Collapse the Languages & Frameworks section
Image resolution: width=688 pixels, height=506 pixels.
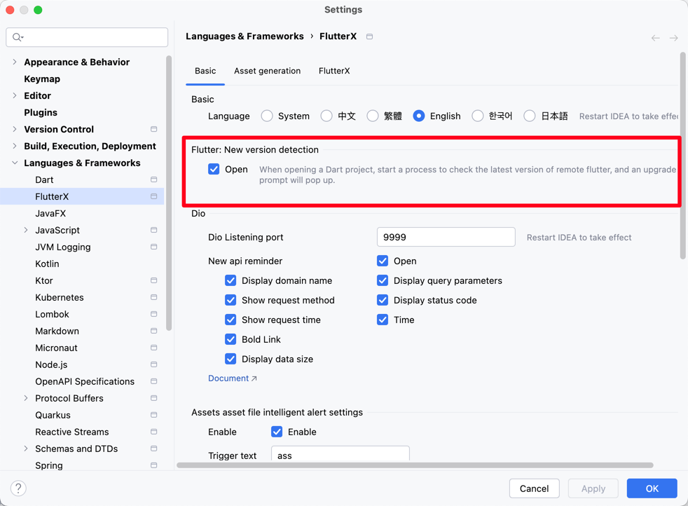tap(15, 163)
